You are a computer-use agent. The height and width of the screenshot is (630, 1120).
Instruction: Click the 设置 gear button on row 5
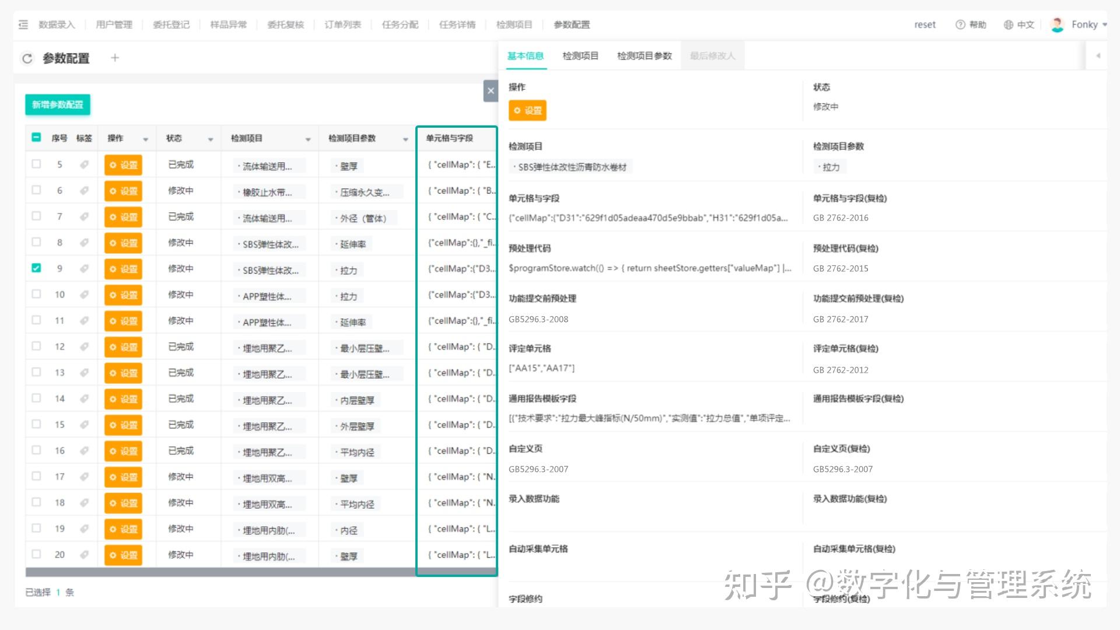(123, 164)
